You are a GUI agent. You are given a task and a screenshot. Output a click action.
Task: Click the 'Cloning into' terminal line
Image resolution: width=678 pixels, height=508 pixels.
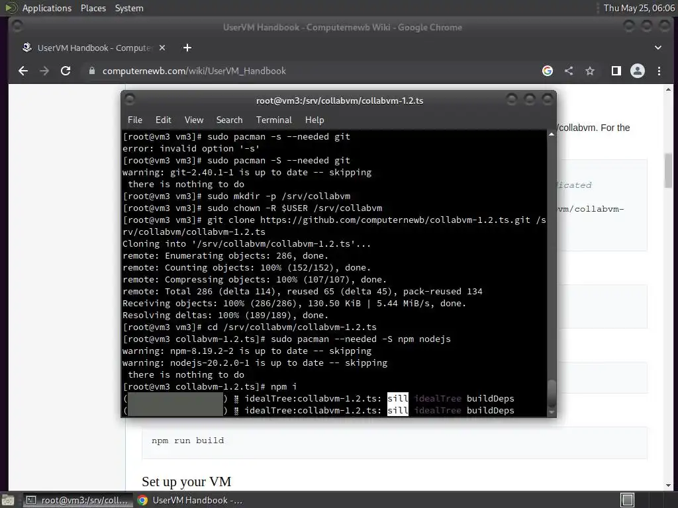coord(246,243)
